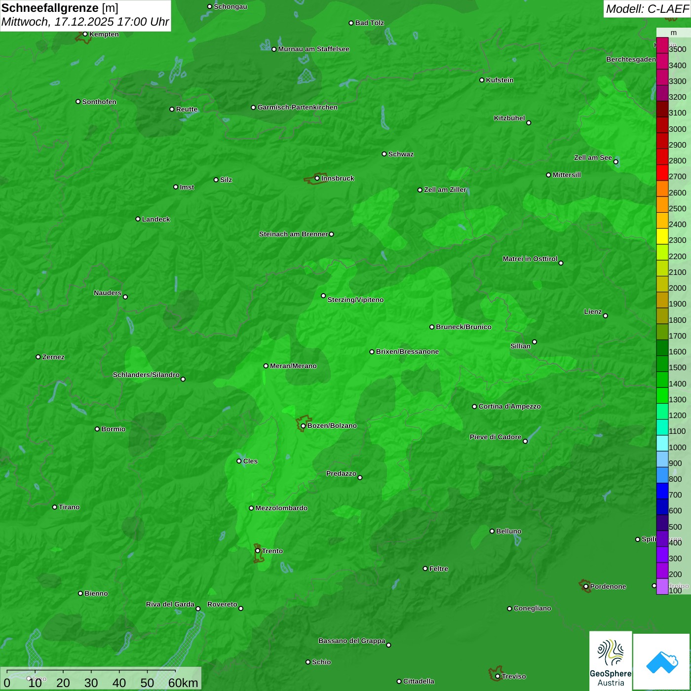691x691 pixels.
Task: Select the Innsbruck city marker
Action: pos(317,178)
